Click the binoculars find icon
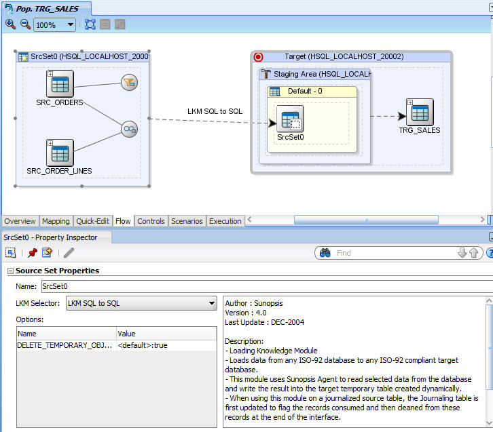Viewport: 493px width, 432px height. [325, 253]
